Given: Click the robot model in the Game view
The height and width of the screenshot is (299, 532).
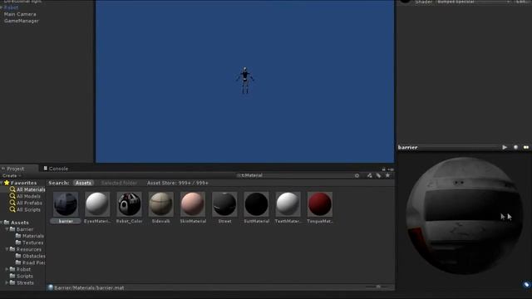Looking at the screenshot, I should point(245,81).
